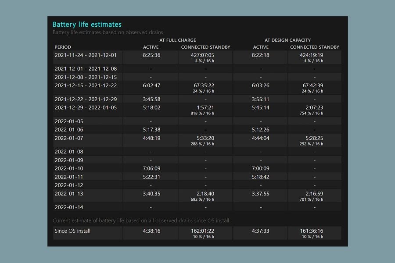Select the 2022-01-06 date row
The width and height of the screenshot is (395, 263).
coord(197,130)
